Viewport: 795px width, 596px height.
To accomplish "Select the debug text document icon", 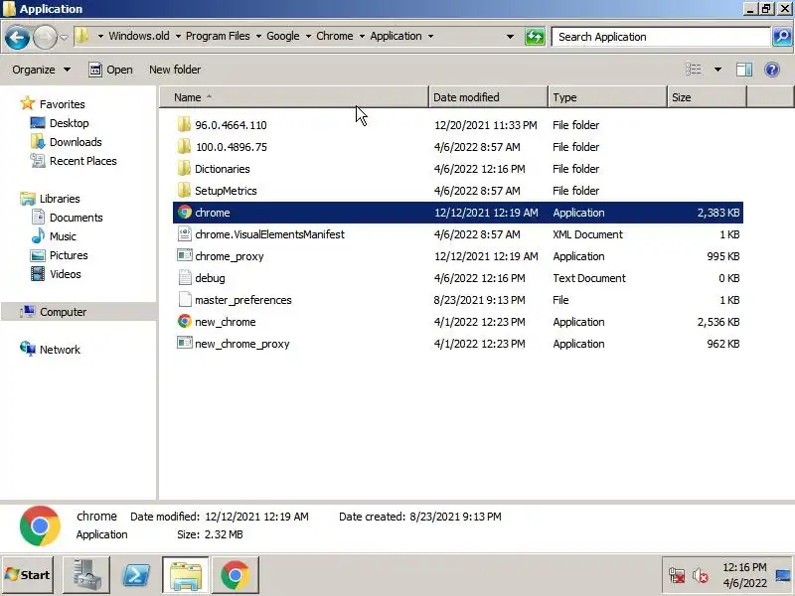I will click(x=185, y=277).
